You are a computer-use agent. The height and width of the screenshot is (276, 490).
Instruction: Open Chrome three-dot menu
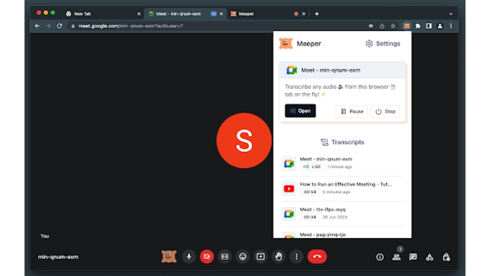pyautogui.click(x=451, y=26)
